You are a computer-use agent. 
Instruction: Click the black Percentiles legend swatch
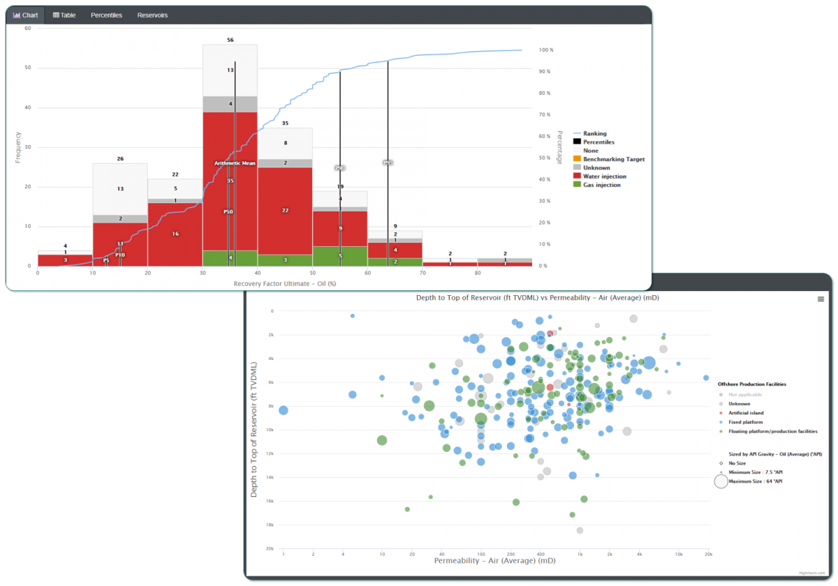coord(577,142)
